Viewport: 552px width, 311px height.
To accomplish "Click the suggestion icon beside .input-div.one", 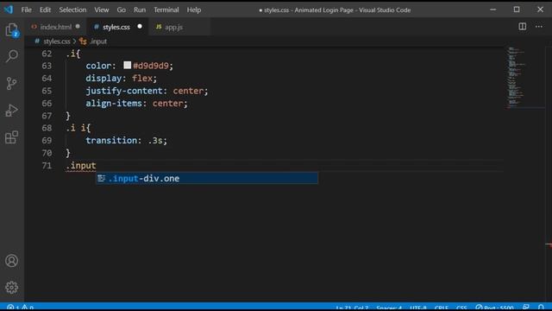I will 102,179.
